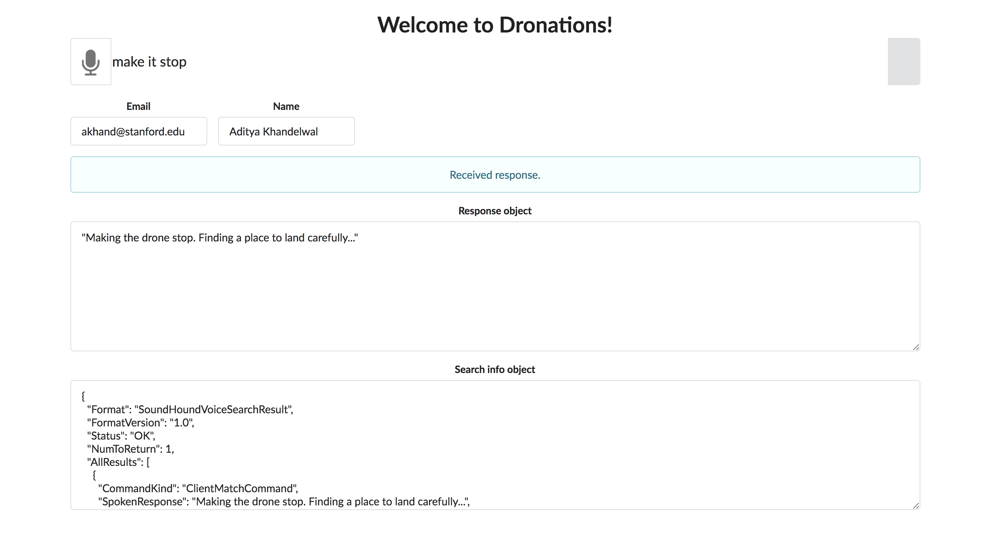Click the Email field label
The image size is (990, 558).
138,106
